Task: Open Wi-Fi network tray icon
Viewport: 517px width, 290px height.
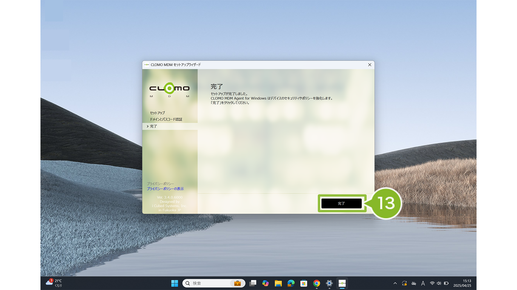Action: pyautogui.click(x=432, y=283)
